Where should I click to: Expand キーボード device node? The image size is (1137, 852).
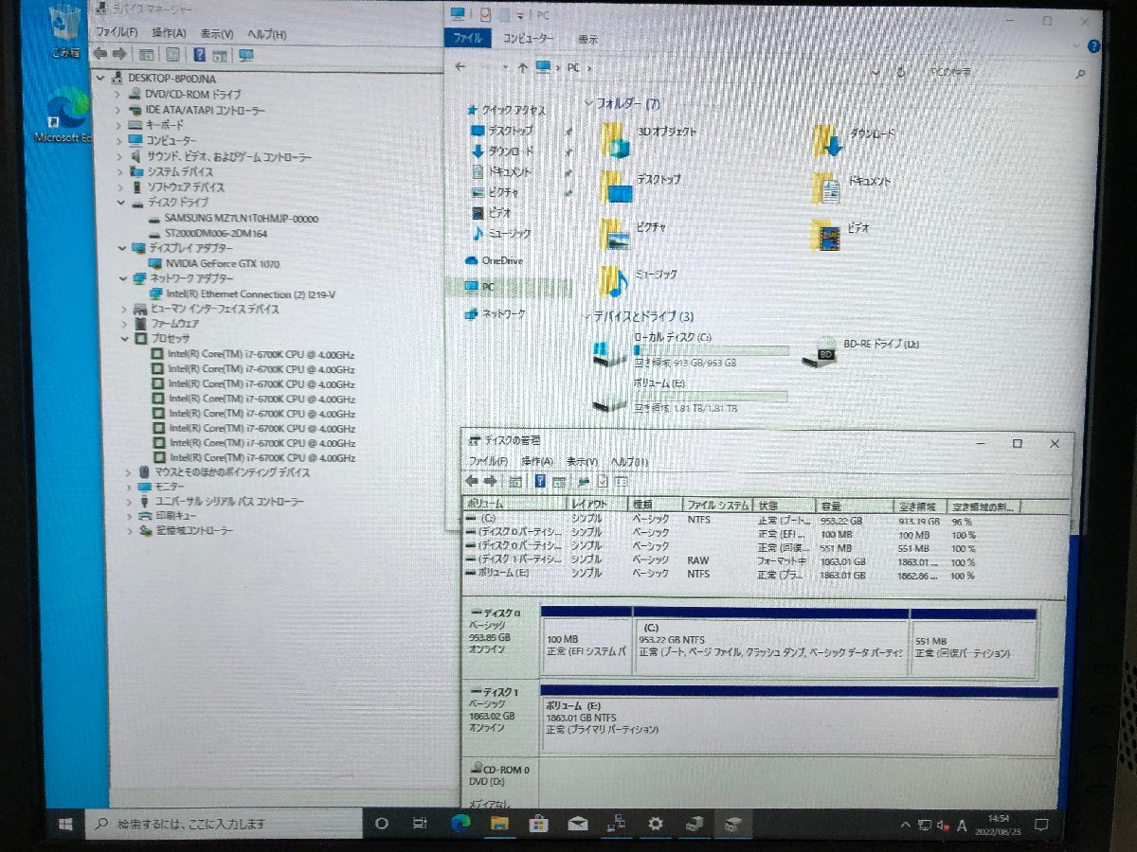click(x=119, y=125)
